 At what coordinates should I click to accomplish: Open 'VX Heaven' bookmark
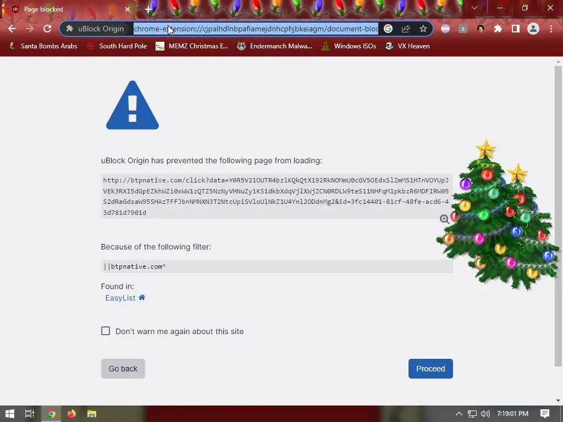coord(407,46)
